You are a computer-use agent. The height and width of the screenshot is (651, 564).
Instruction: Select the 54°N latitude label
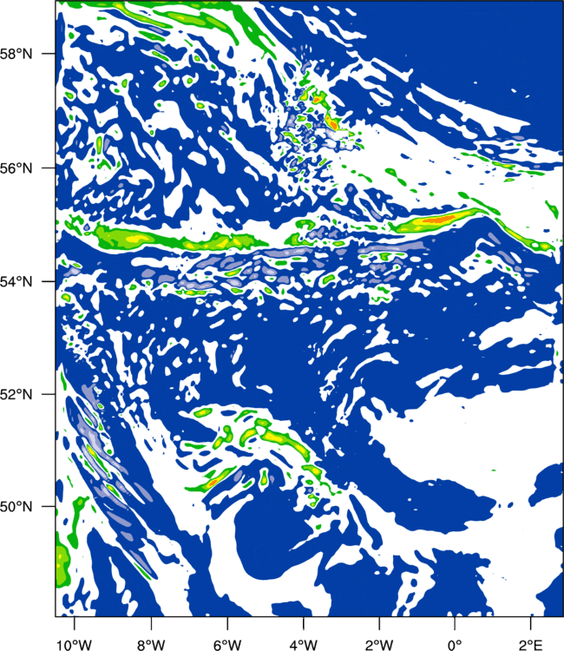(16, 282)
